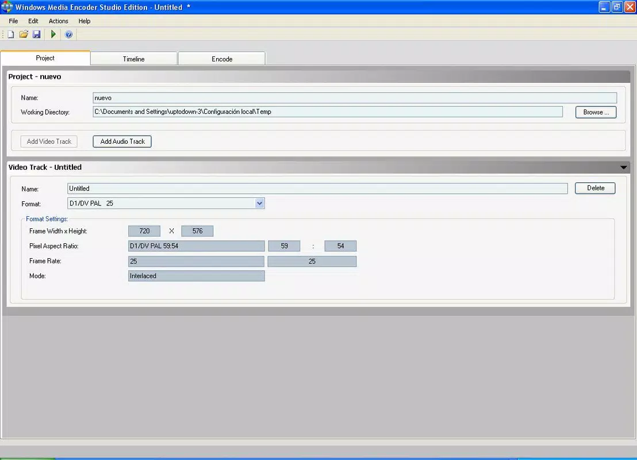Image resolution: width=637 pixels, height=460 pixels.
Task: Click the Windows Media Encoder title bar icon
Action: (x=7, y=7)
